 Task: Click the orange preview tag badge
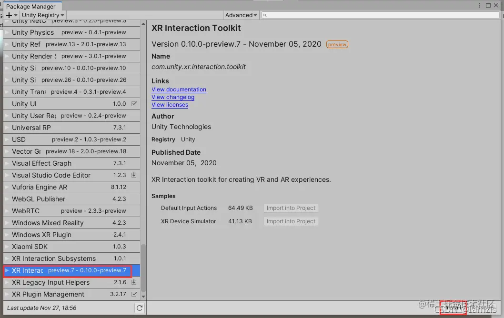(x=337, y=44)
